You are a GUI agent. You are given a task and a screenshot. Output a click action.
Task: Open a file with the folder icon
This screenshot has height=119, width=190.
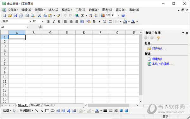coord(10,16)
